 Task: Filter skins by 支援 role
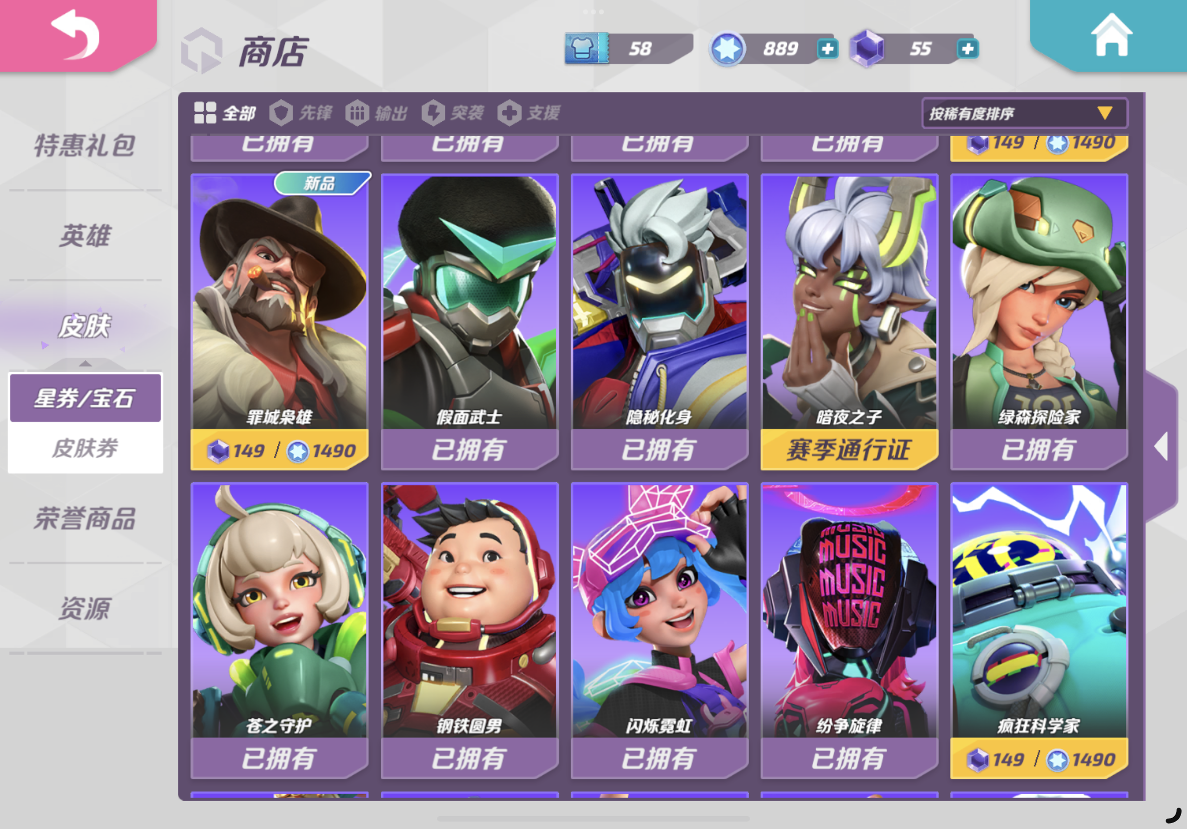529,113
